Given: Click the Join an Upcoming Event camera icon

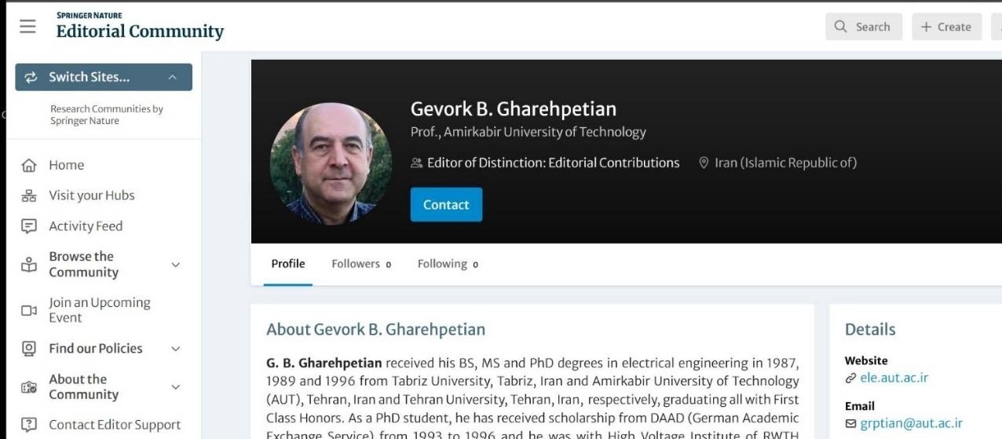Looking at the screenshot, I should tap(29, 310).
